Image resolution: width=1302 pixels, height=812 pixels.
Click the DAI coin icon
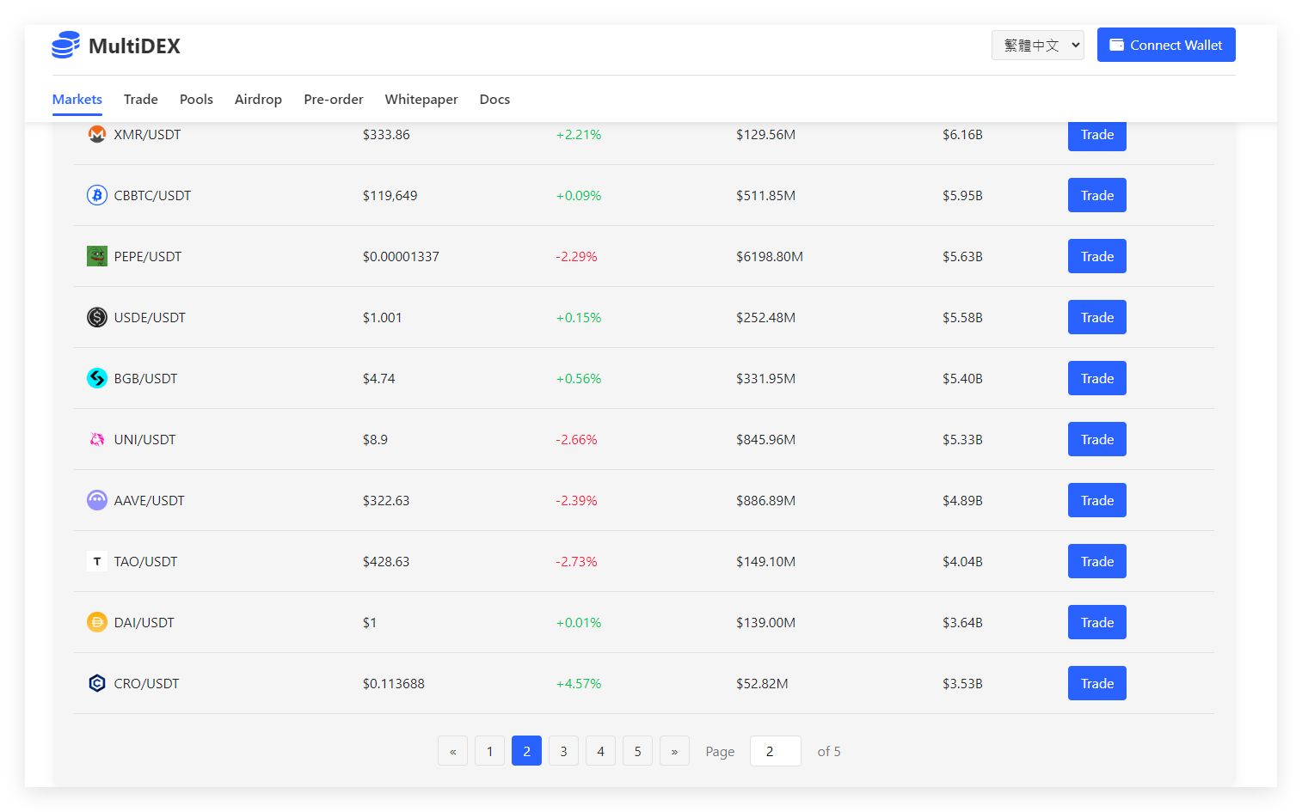tap(97, 622)
